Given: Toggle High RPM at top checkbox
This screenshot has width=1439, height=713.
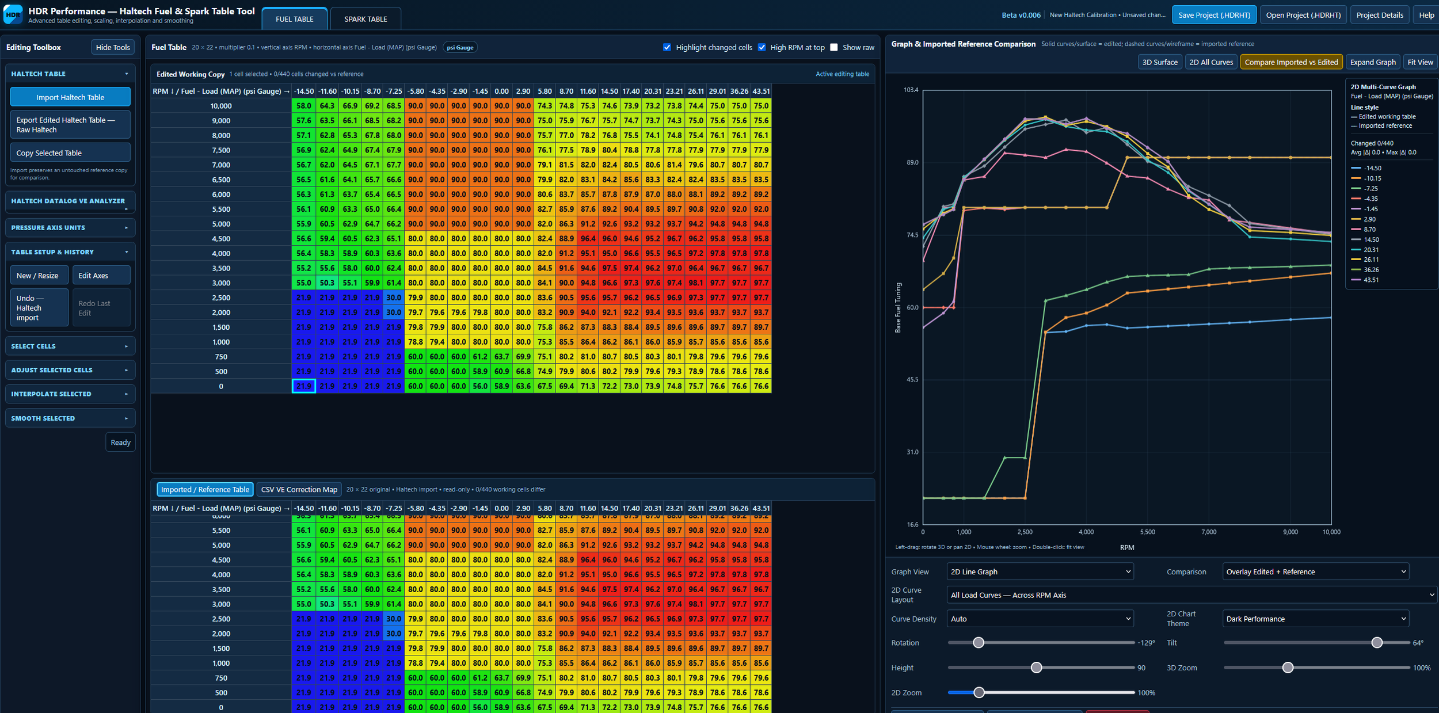Looking at the screenshot, I should click(x=762, y=47).
